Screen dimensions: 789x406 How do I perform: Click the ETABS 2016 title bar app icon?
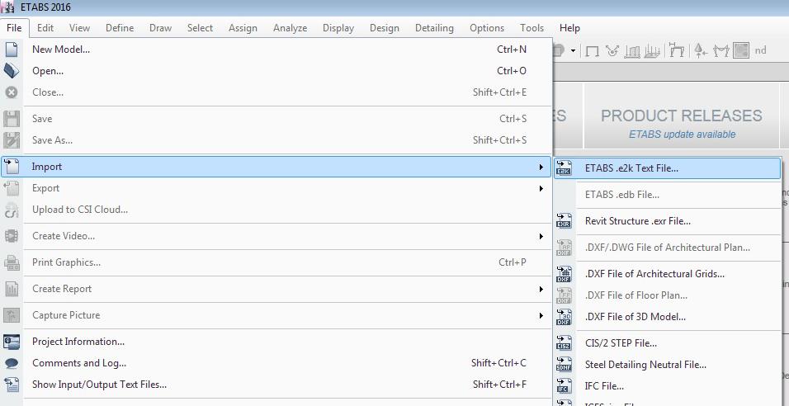(x=8, y=7)
